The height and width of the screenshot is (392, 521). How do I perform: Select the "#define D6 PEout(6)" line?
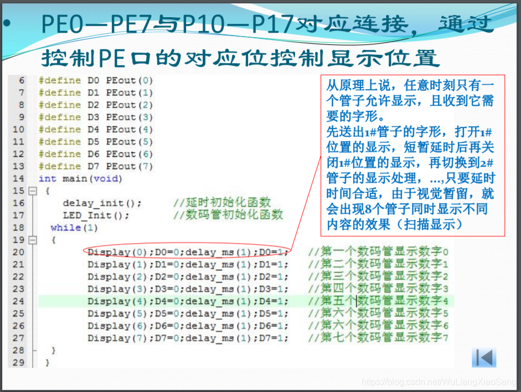(x=96, y=154)
